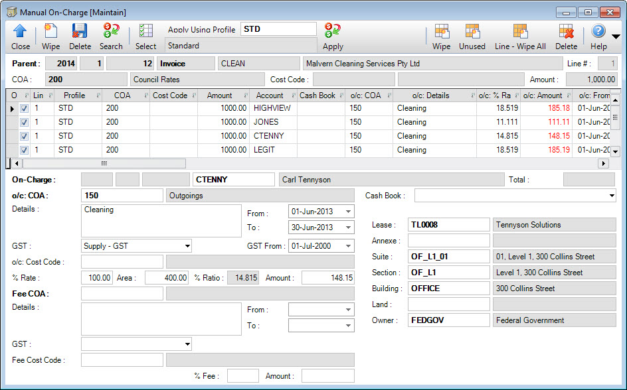Click the page Wipe icon next to Close
This screenshot has width=627, height=390.
[x=50, y=31]
